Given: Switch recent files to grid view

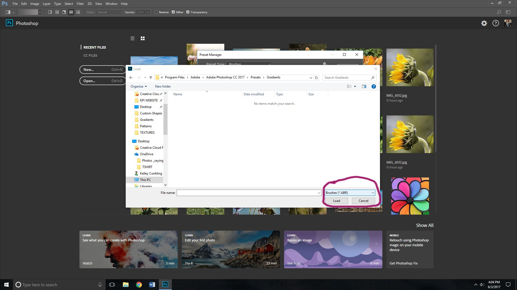Looking at the screenshot, I should [x=143, y=38].
